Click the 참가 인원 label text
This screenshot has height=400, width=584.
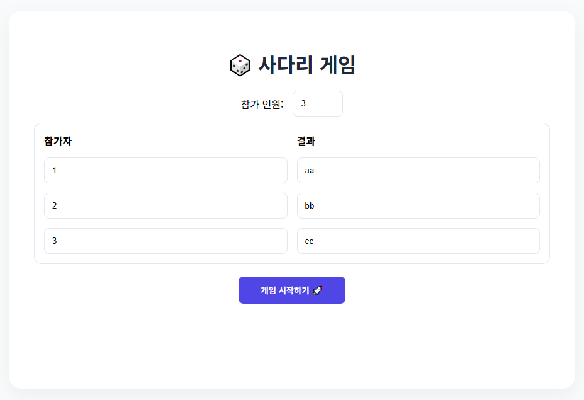coord(261,103)
